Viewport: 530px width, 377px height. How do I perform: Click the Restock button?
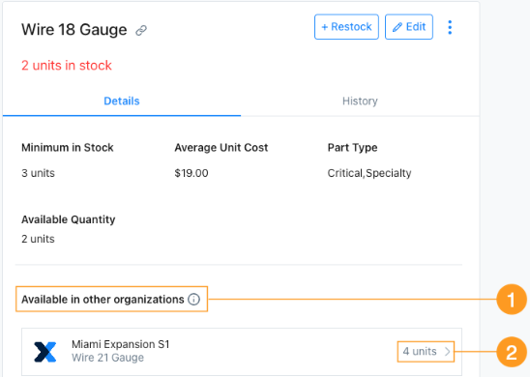(346, 27)
